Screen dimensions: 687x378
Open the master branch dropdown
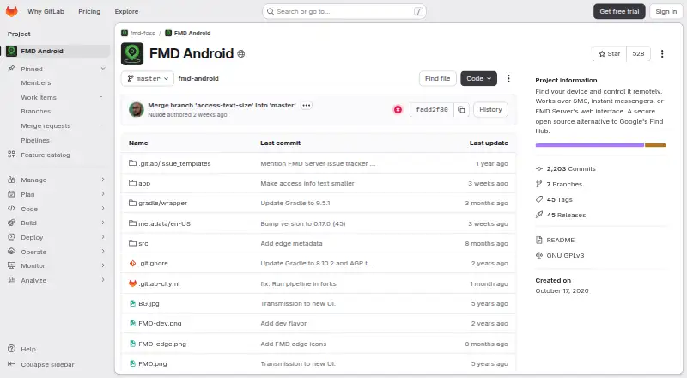(148, 78)
